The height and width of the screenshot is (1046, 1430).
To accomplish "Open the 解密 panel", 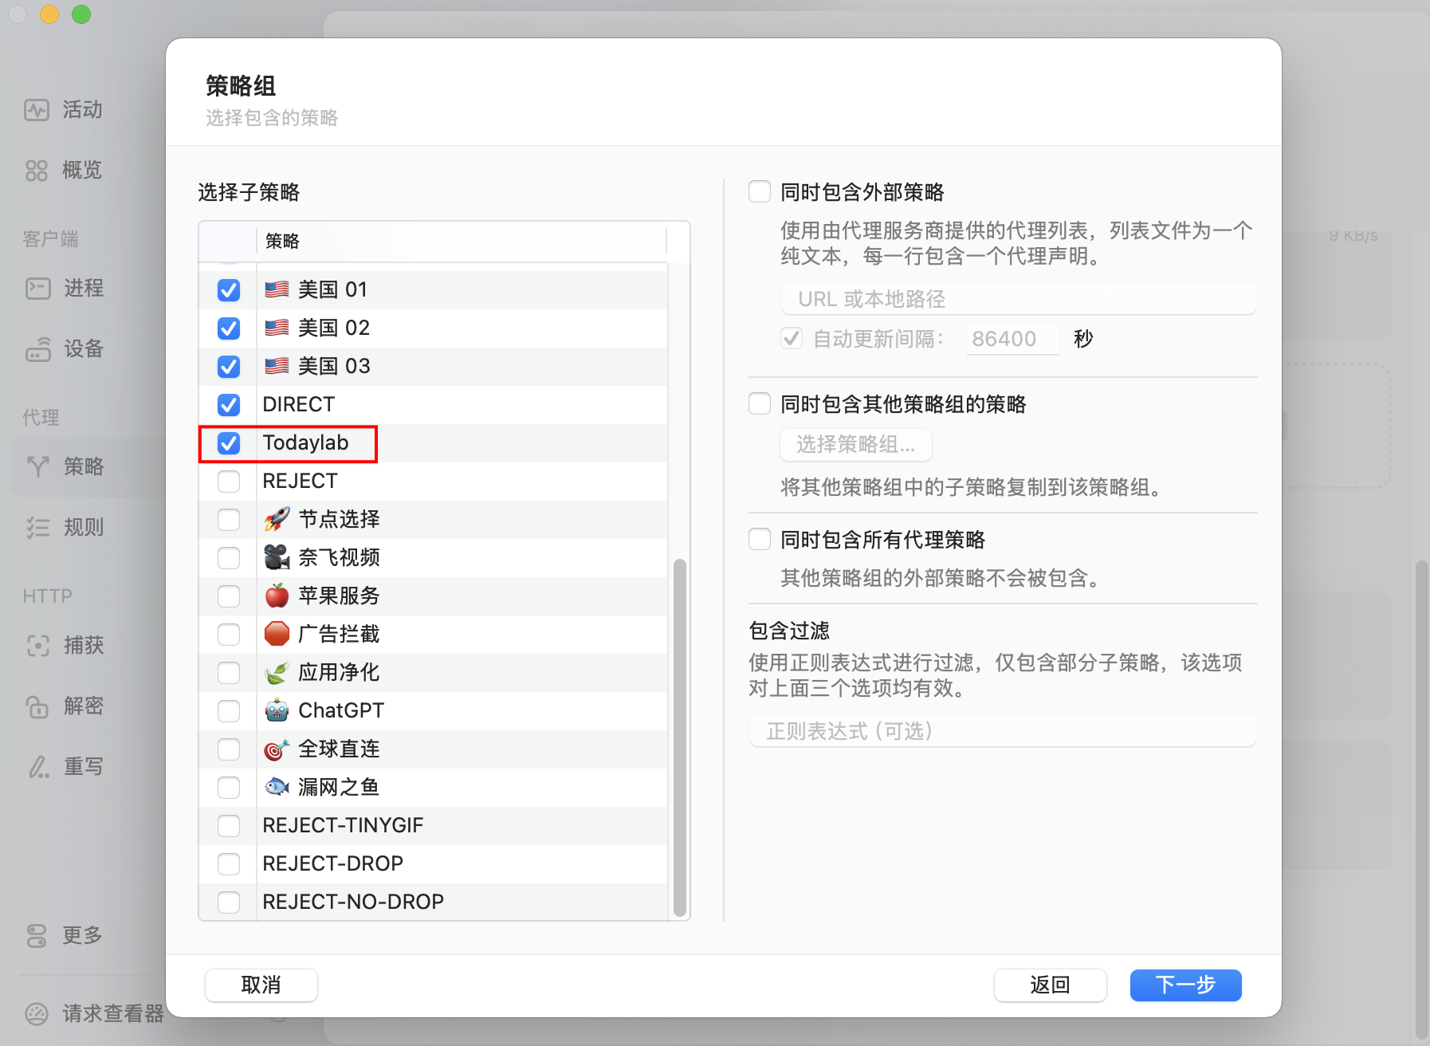I will (x=80, y=706).
